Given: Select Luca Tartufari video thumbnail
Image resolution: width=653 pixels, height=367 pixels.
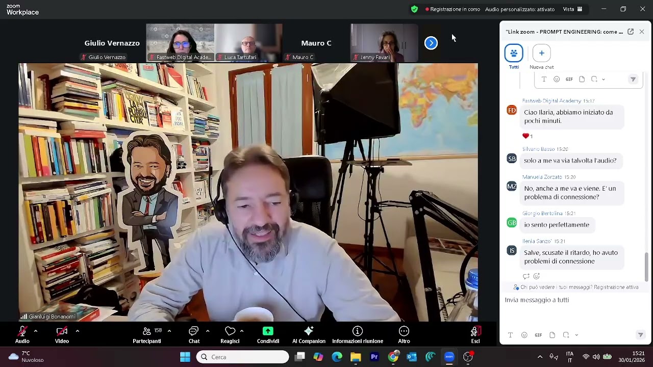Looking at the screenshot, I should coord(248,43).
